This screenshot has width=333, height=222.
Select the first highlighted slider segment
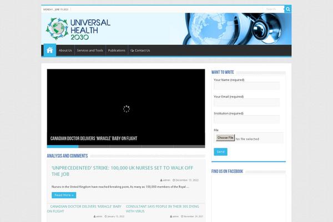click(x=63, y=147)
